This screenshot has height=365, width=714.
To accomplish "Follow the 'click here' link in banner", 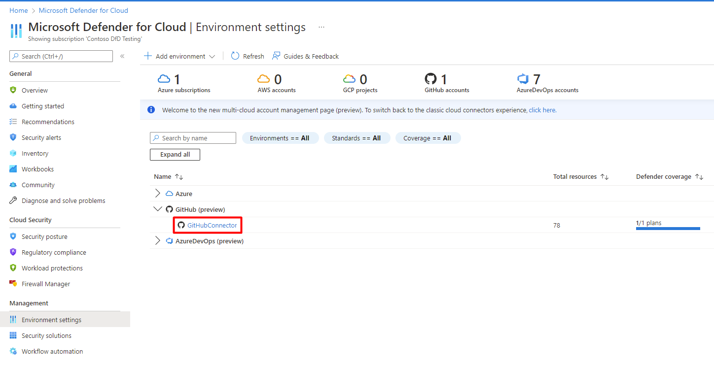I will tap(542, 110).
